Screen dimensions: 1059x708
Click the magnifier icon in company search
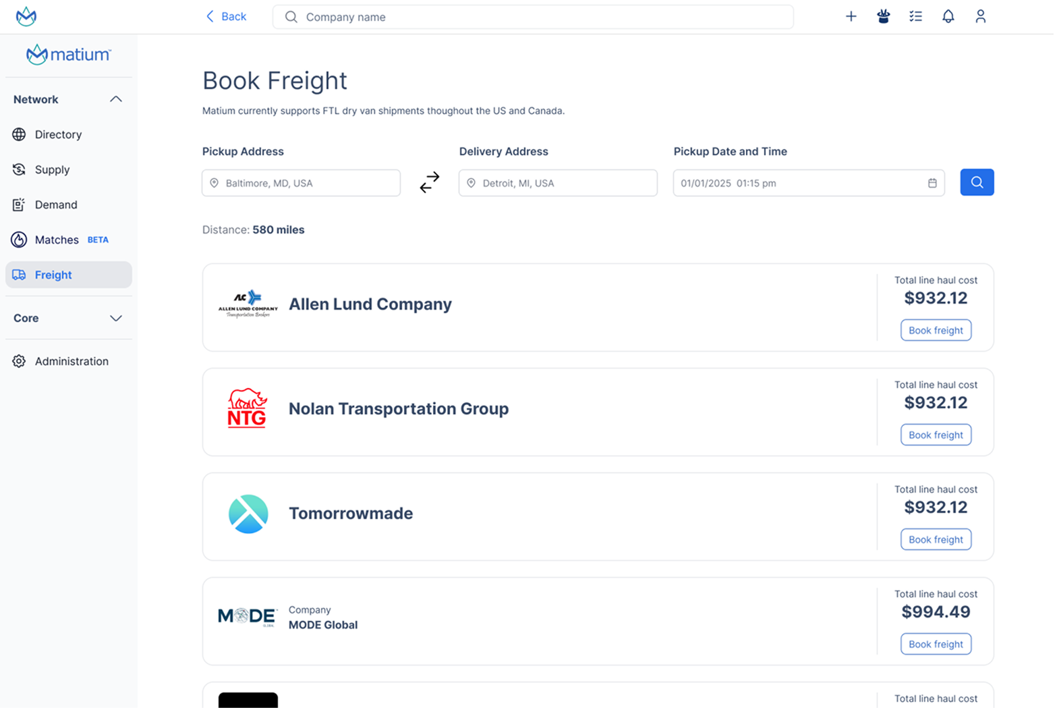[x=291, y=17]
